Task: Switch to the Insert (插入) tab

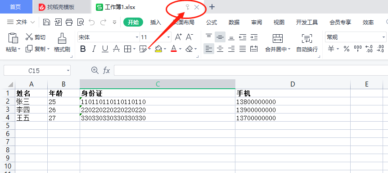Action: tap(156, 22)
